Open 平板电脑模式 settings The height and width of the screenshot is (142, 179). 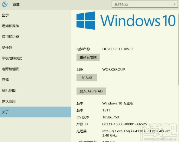coord(35,58)
